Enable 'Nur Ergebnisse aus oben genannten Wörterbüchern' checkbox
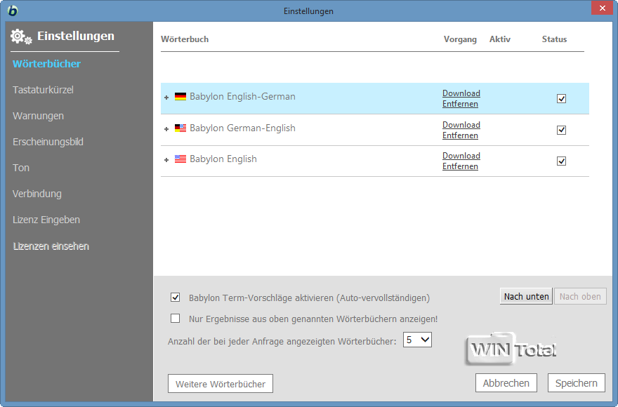The height and width of the screenshot is (407, 618). [x=176, y=319]
